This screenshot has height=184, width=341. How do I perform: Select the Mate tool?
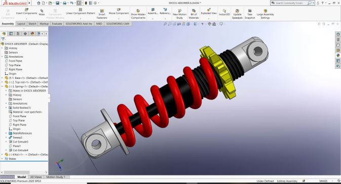click(42, 12)
